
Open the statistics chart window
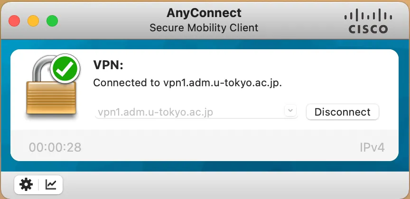point(51,184)
